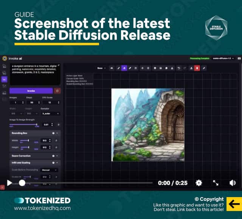Switch to Text to Image sidebar tab

point(4,66)
